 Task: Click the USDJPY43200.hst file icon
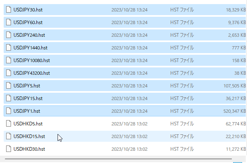9,73
